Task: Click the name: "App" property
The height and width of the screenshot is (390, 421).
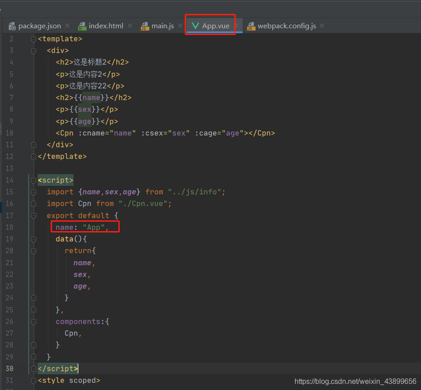Action: (82, 228)
